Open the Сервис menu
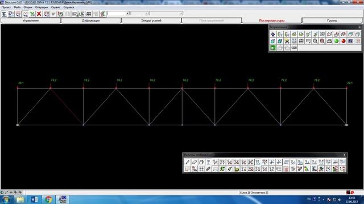This screenshot has width=364, height=204. (56, 7)
